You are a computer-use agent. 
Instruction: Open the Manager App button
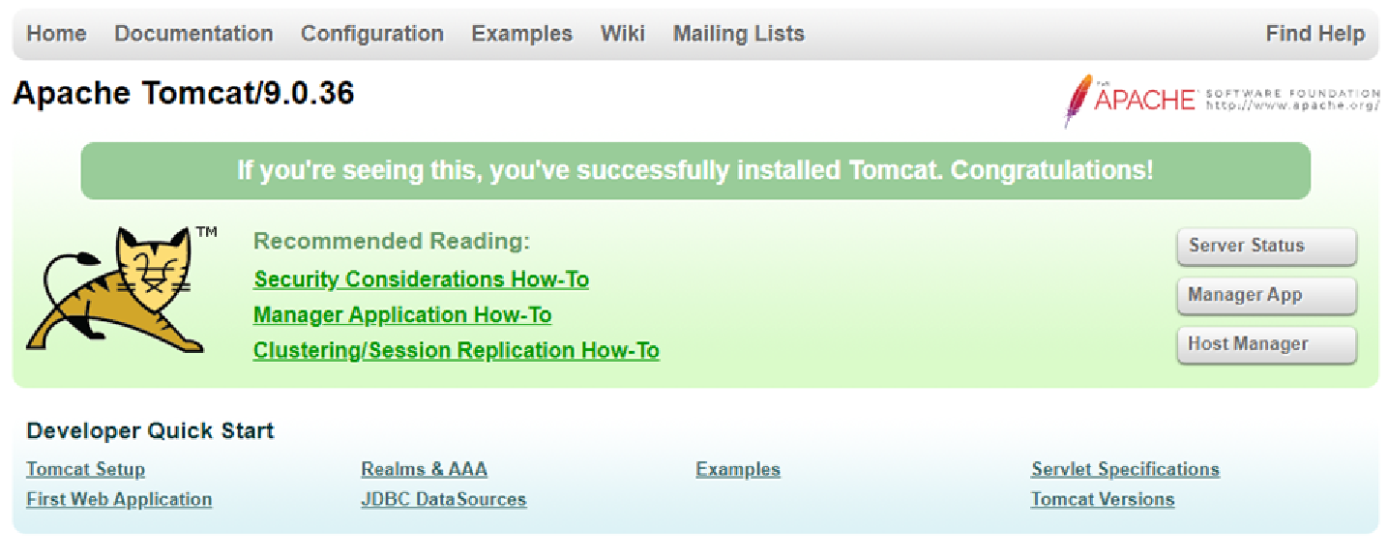(1266, 295)
